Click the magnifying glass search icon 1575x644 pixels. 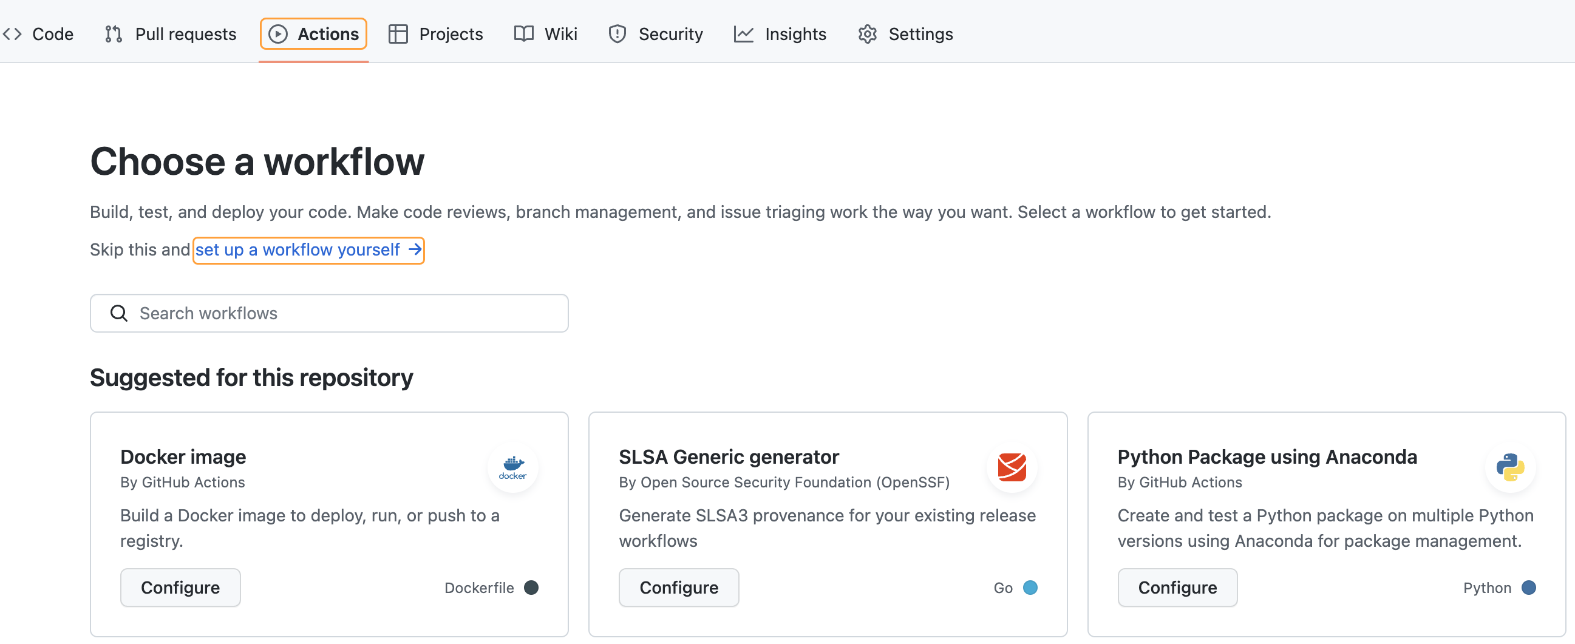pos(118,313)
